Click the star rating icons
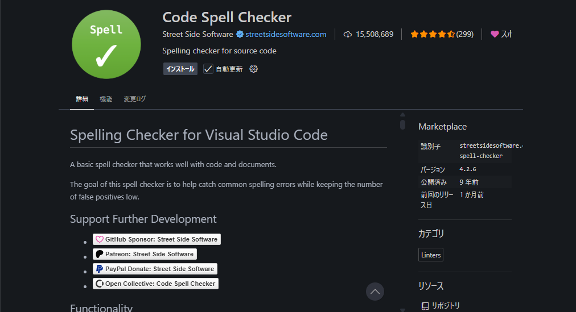Viewport: 576px width, 312px height. click(x=433, y=34)
